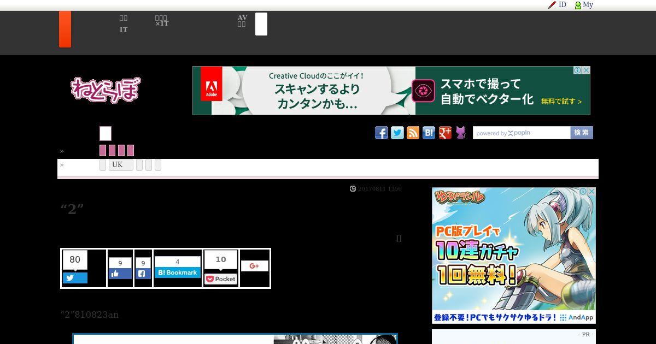656x344 pixels.
Task: Click the Adobe Capture icon in banner ad
Action: pos(423,91)
